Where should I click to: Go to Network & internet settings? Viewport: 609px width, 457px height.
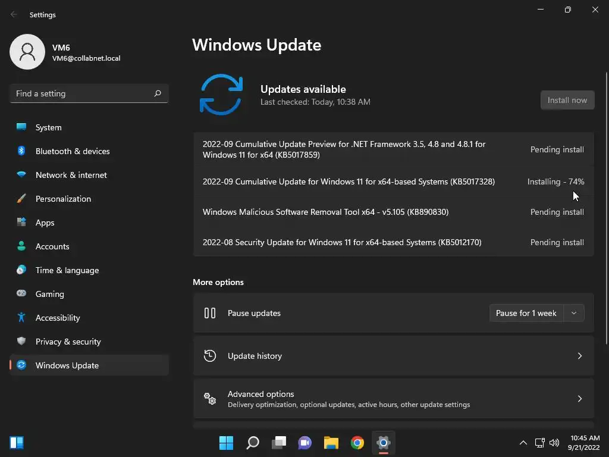(x=89, y=175)
